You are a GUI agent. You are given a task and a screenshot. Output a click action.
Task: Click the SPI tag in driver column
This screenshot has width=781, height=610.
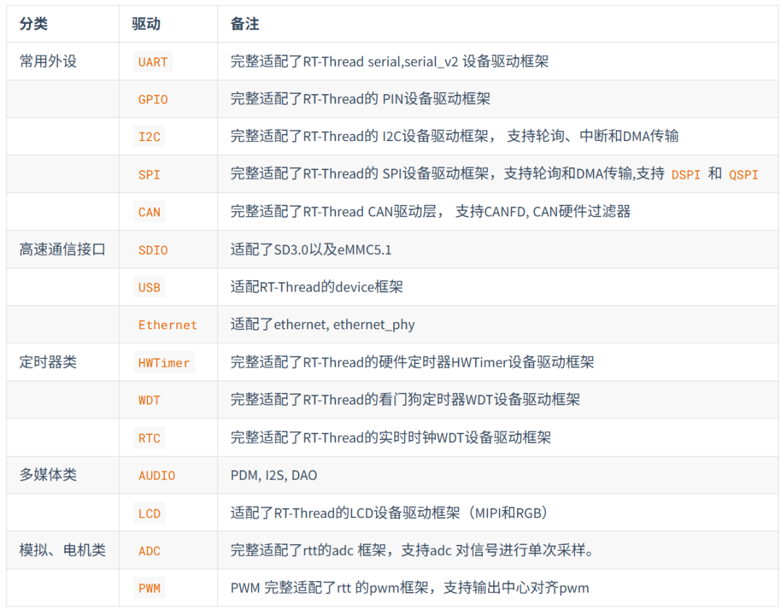tap(149, 174)
